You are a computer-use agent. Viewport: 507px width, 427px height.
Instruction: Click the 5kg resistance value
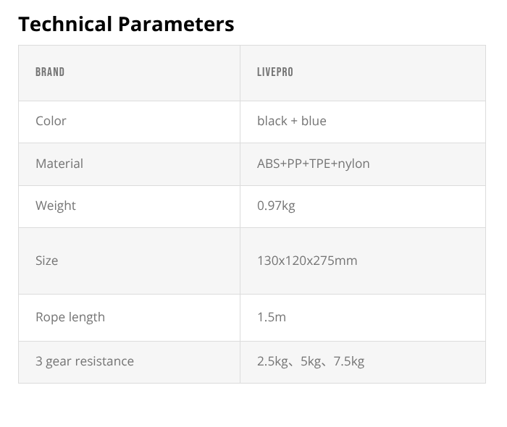pyautogui.click(x=311, y=361)
